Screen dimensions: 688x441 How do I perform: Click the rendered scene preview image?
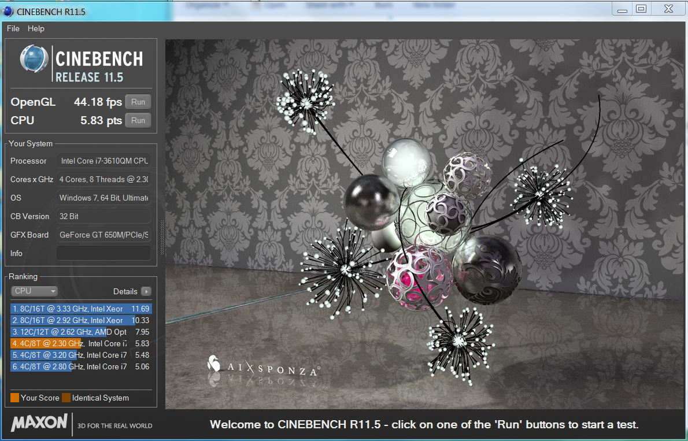tap(424, 224)
